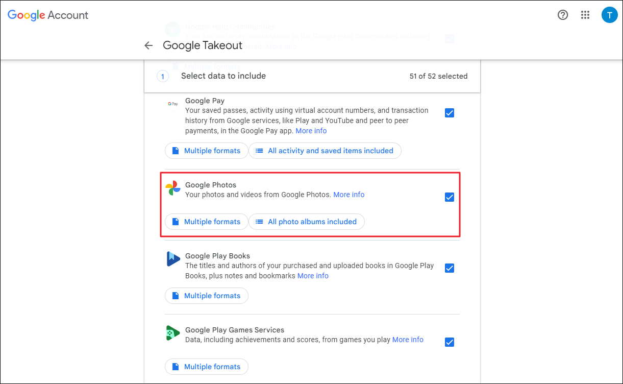The height and width of the screenshot is (384, 623).
Task: Uncheck the Google Pay checkbox
Action: point(450,113)
